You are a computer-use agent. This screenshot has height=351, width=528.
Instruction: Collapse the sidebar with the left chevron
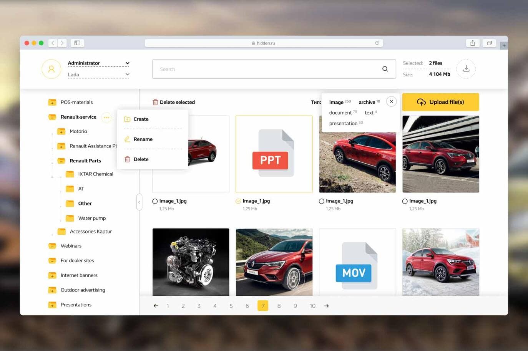pyautogui.click(x=139, y=202)
